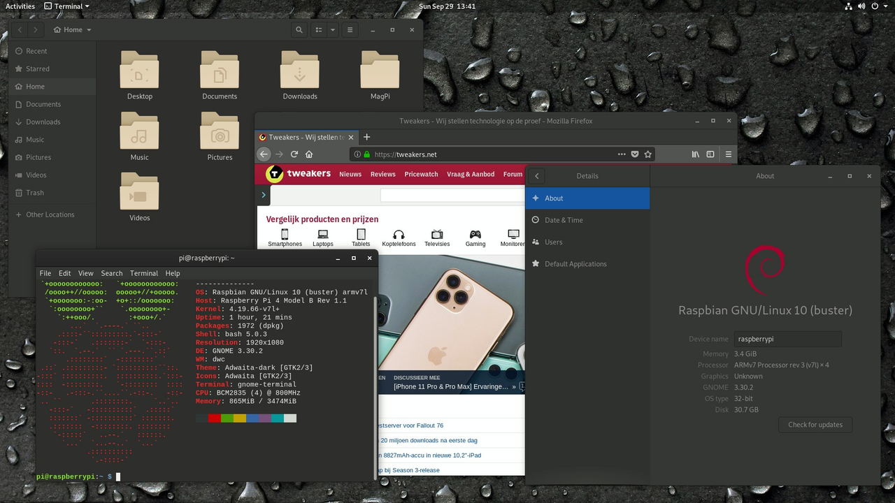Open search in the Files window
Viewport: 895px width, 503px height.
[299, 29]
